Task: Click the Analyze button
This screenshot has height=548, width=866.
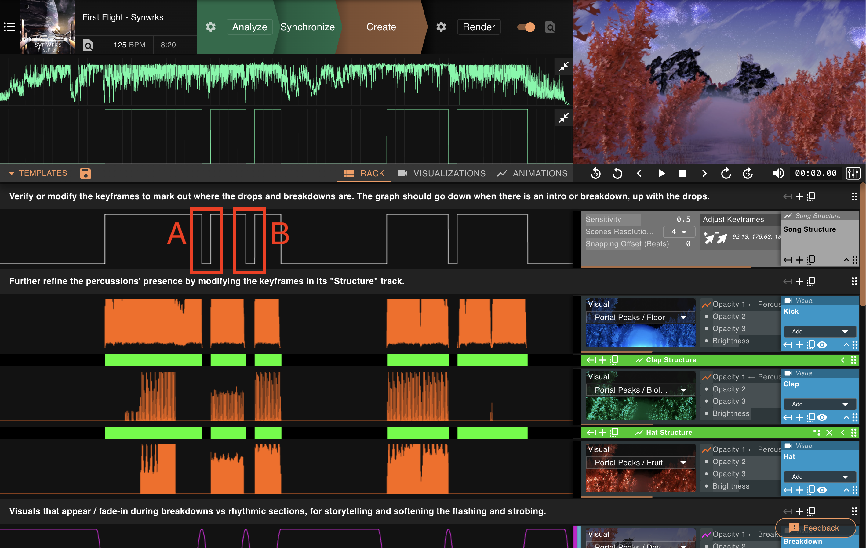Action: [249, 27]
